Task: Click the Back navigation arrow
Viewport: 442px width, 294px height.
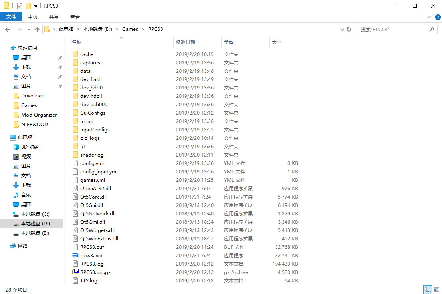Action: pyautogui.click(x=8, y=29)
